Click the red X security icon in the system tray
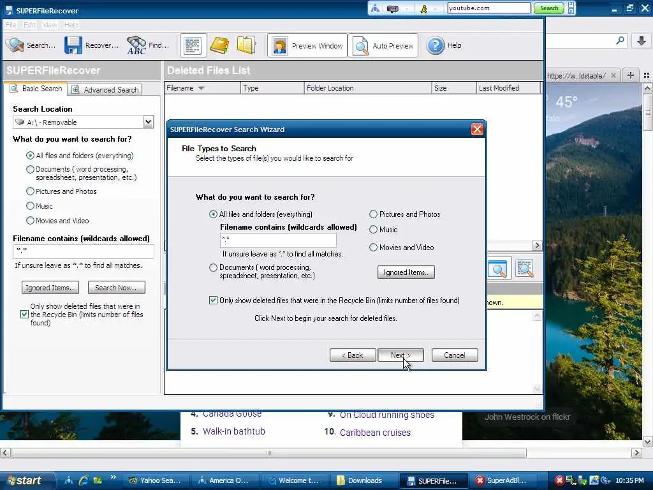Screen dimensions: 653x490 pos(559,480)
